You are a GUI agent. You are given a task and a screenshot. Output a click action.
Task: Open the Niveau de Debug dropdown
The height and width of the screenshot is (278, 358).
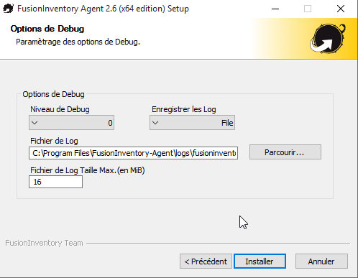(x=71, y=123)
